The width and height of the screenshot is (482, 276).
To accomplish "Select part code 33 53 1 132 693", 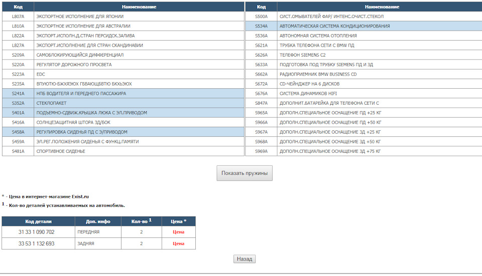I will [x=36, y=243].
